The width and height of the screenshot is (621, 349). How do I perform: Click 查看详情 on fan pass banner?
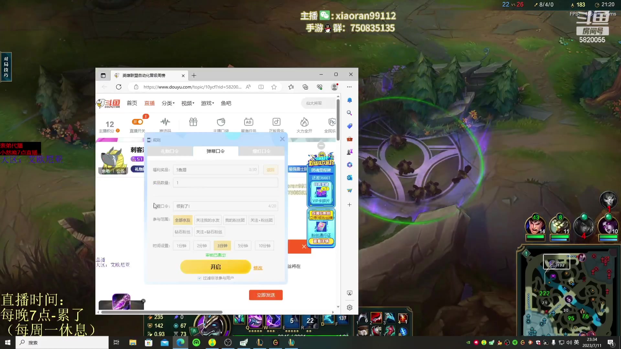point(321,241)
